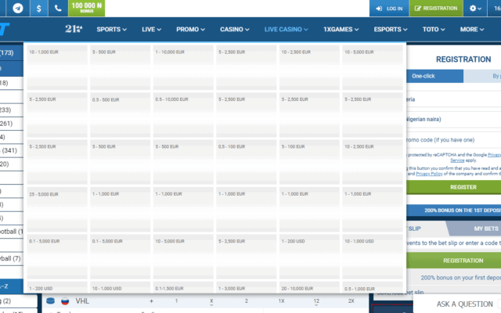Viewport: 501px width, 313px height.
Task: Open the settings gear dropdown
Action: click(475, 9)
